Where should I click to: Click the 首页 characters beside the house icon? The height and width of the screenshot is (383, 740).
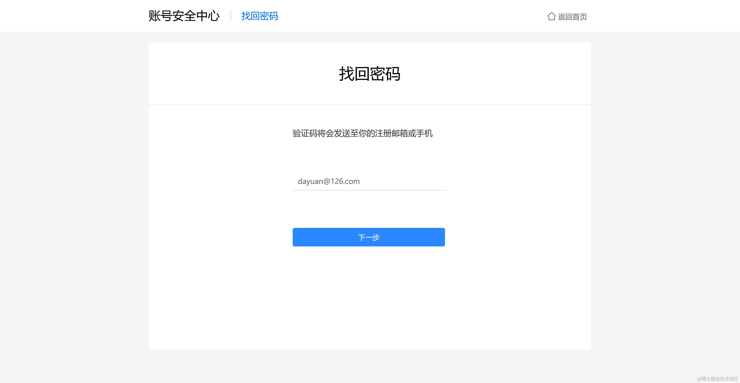point(579,17)
